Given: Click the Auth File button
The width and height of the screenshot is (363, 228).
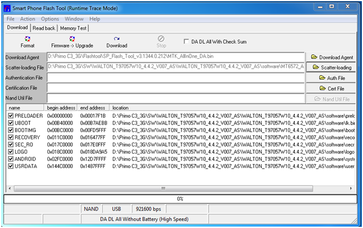Looking at the screenshot, I should [331, 78].
